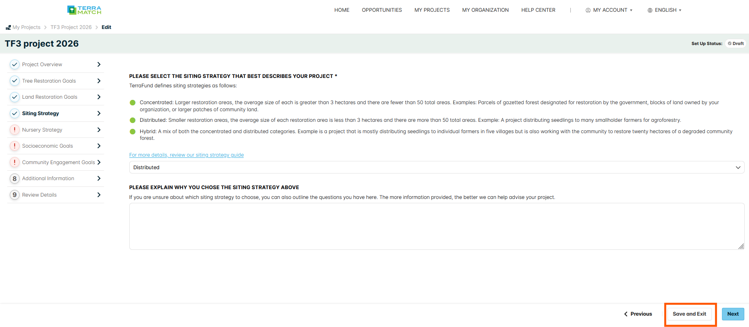Image resolution: width=749 pixels, height=327 pixels.
Task: Select the Community Engagement Goals step
Action: tap(58, 162)
